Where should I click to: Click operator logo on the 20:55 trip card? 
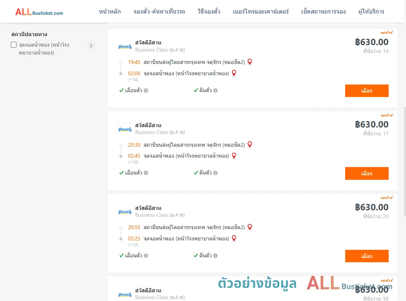click(x=125, y=212)
